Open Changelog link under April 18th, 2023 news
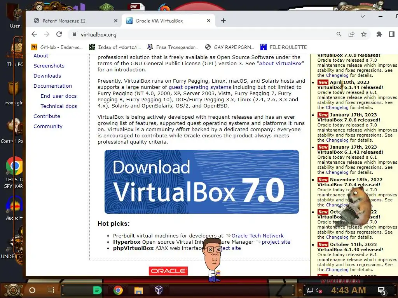 point(337,107)
